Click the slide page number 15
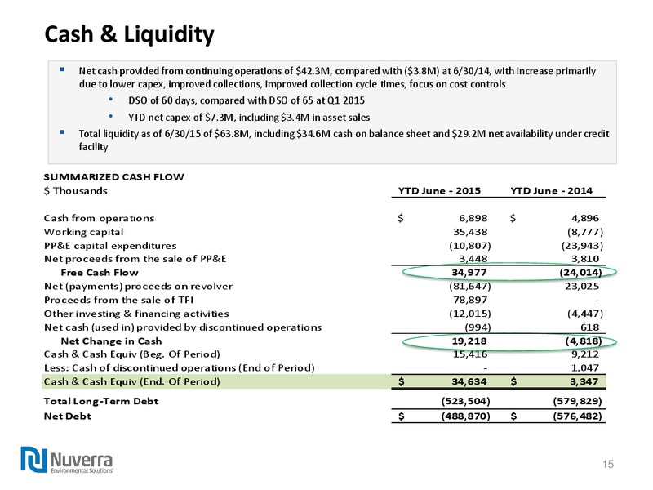This screenshot has height=490, width=653. [x=608, y=465]
